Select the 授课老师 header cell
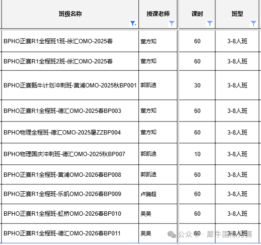 point(158,14)
